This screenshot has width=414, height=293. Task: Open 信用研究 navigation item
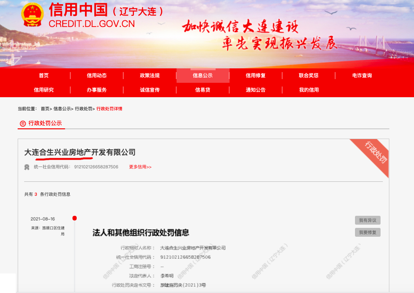pos(44,90)
